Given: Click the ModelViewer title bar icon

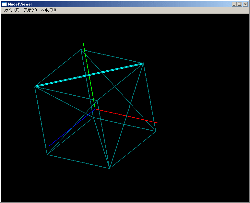Looking at the screenshot, I should 4,4.
